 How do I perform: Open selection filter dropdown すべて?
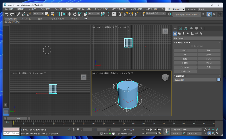38,14
